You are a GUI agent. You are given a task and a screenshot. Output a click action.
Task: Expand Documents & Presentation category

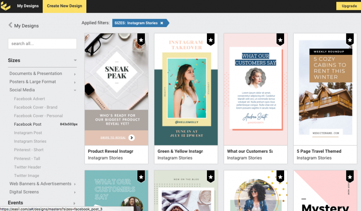[x=75, y=74]
